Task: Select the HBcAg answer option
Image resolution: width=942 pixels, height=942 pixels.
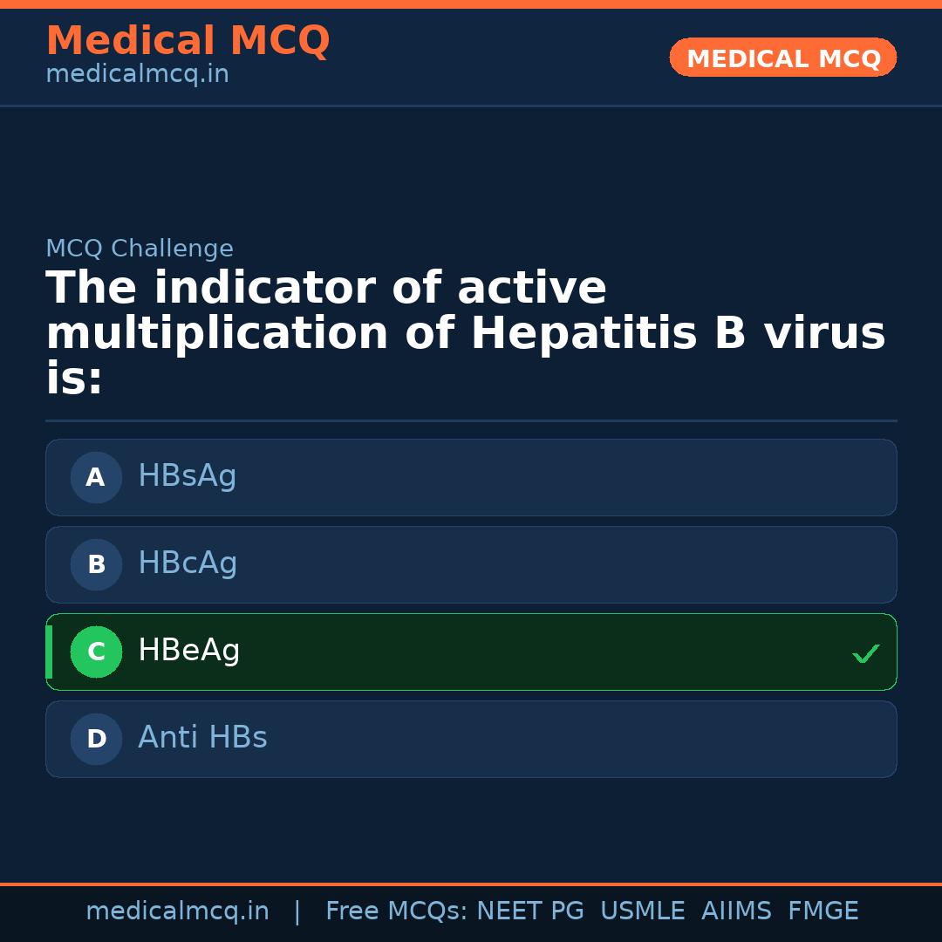Action: [188, 563]
